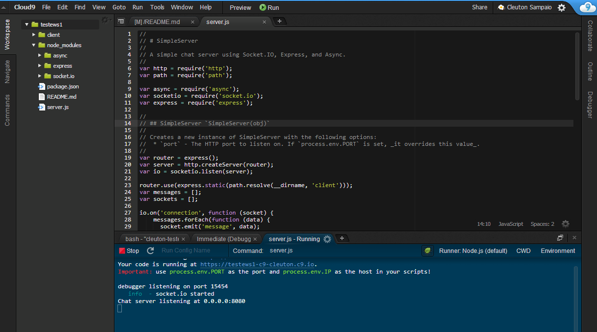The height and width of the screenshot is (332, 597).
Task: Open the Run menu
Action: pyautogui.click(x=138, y=7)
